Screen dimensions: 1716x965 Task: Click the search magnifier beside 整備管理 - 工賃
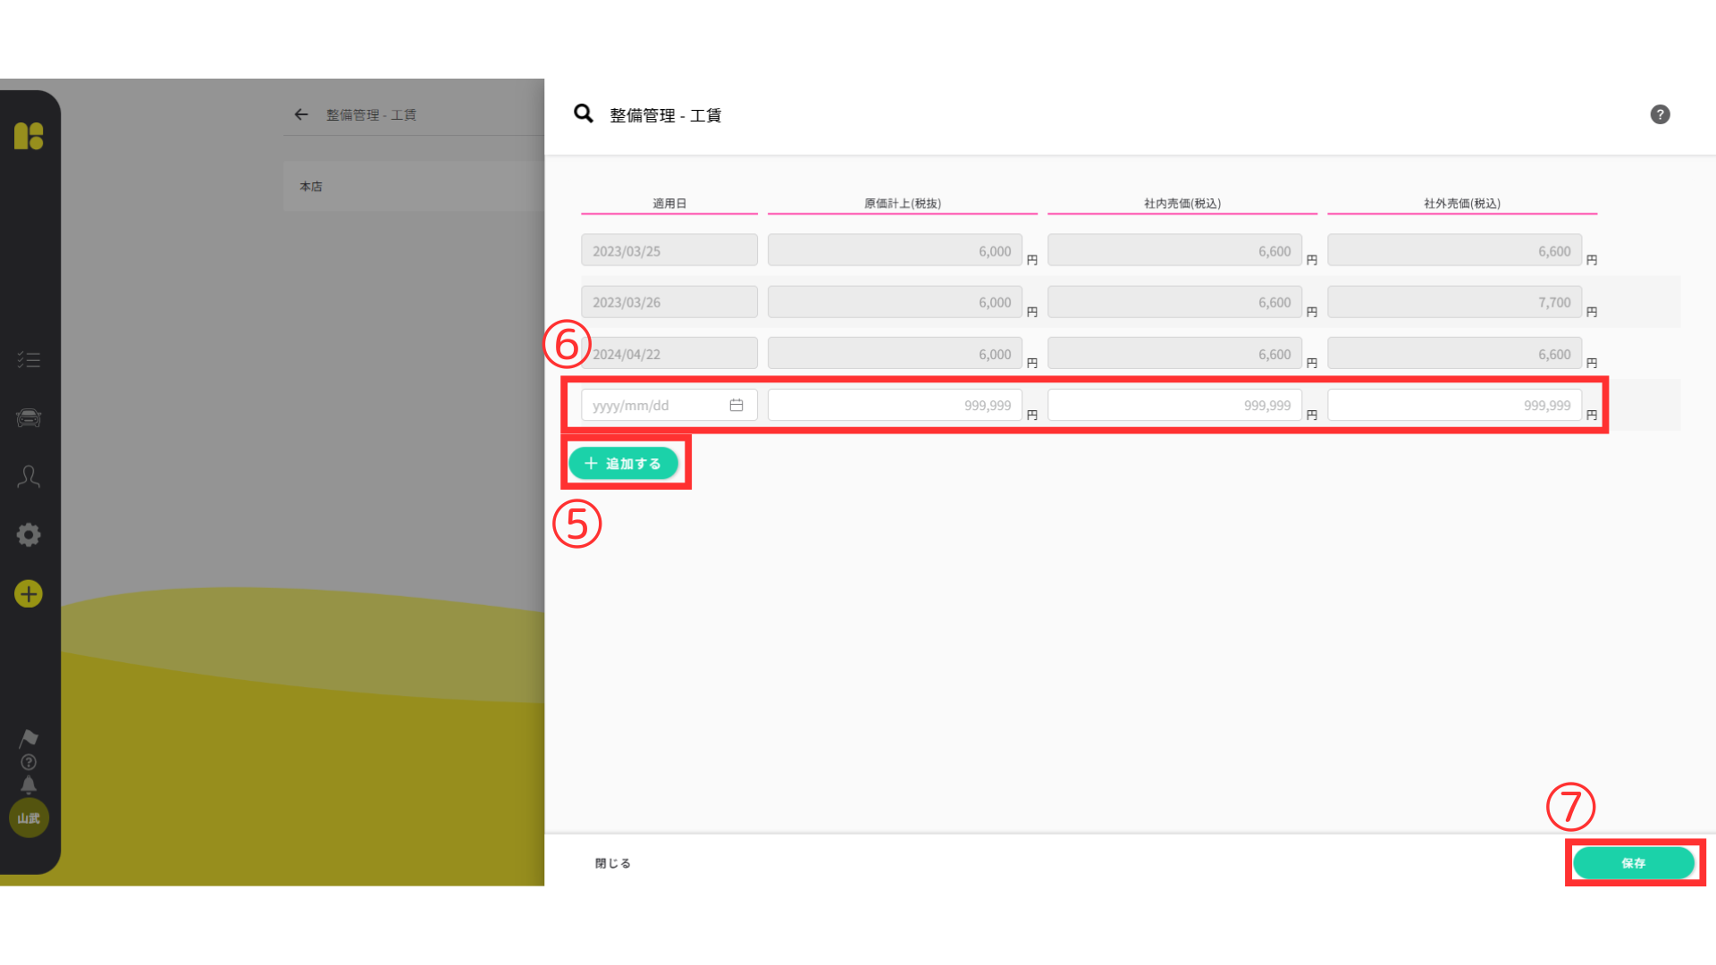pos(584,113)
